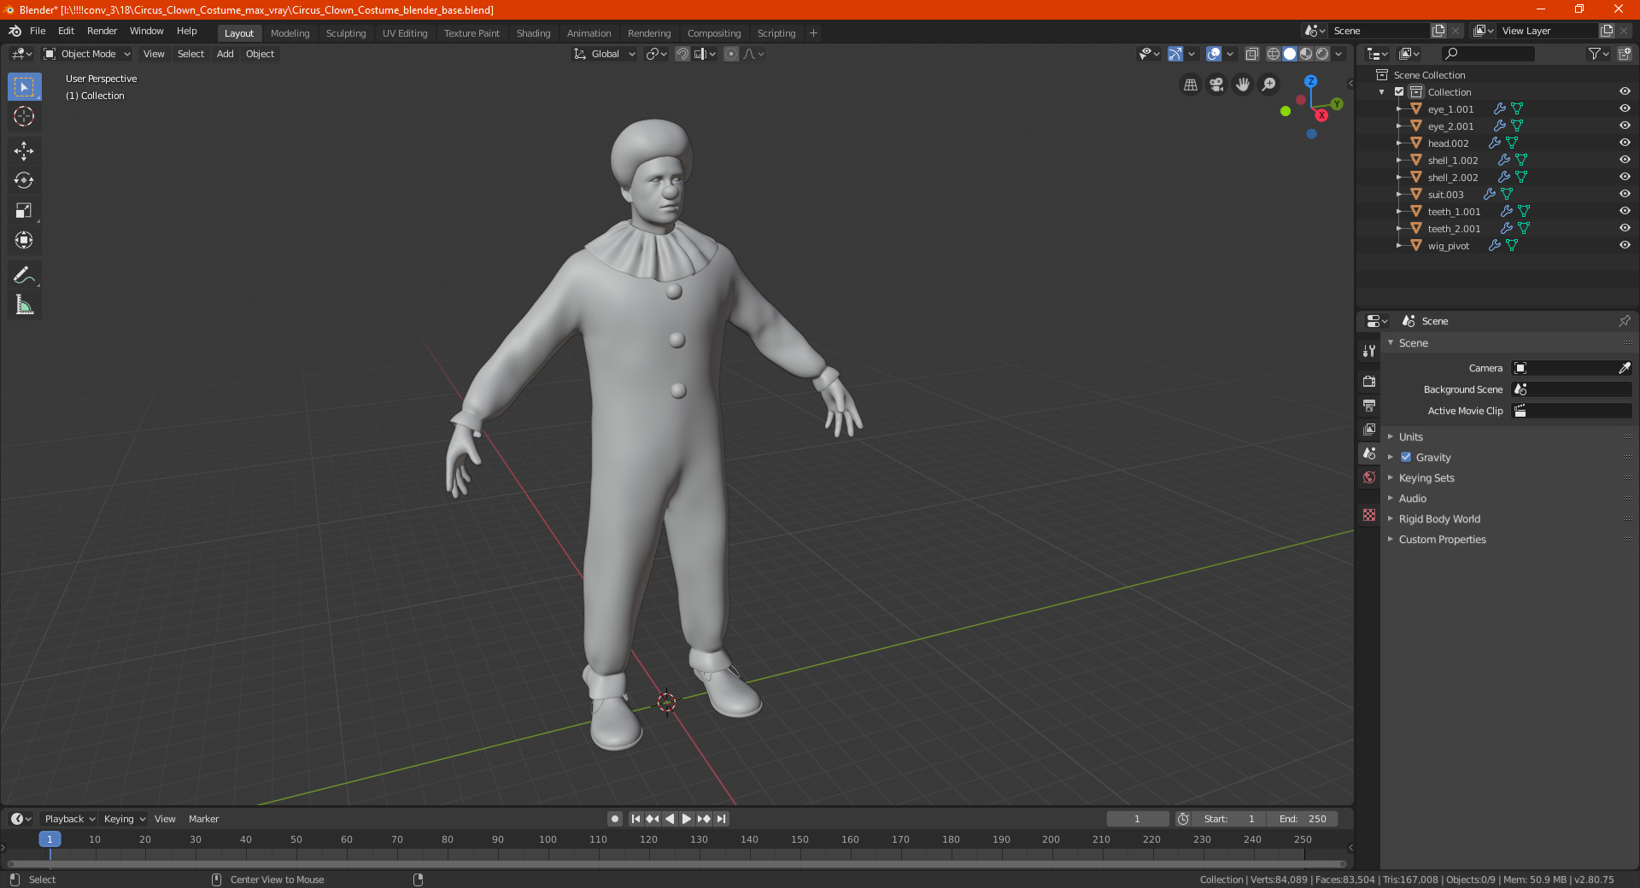1640x888 pixels.
Task: Open the Render menu
Action: [102, 31]
